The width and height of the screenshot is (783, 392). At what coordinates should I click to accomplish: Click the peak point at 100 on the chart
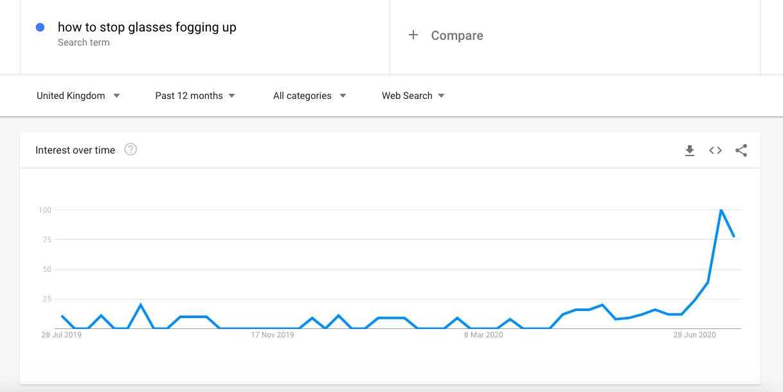click(721, 210)
